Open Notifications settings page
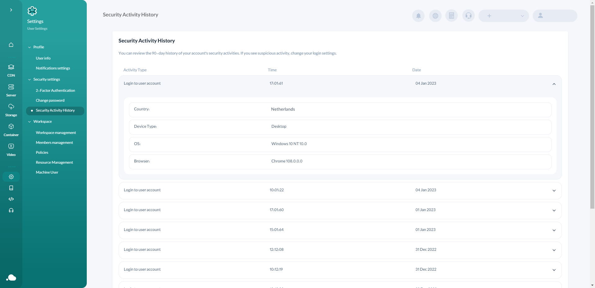The image size is (595, 288). (53, 68)
